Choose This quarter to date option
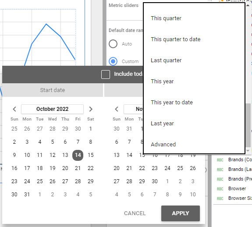The width and height of the screenshot is (252, 227). click(175, 39)
